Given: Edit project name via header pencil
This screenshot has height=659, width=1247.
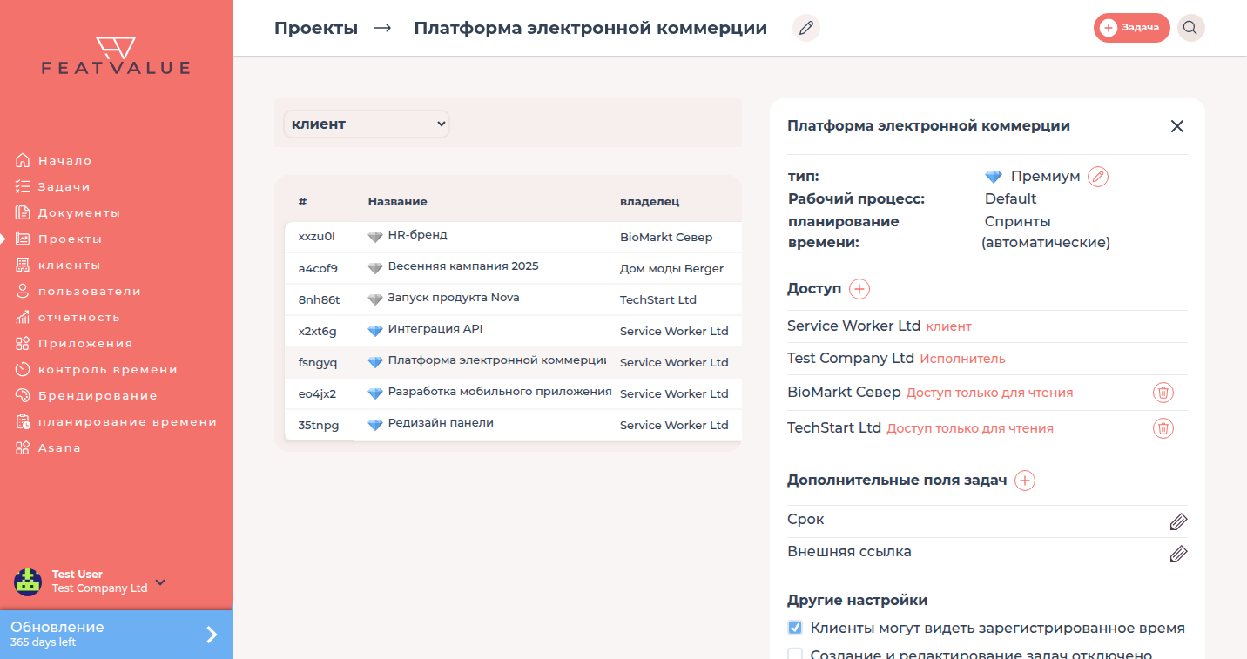Looking at the screenshot, I should coord(806,28).
